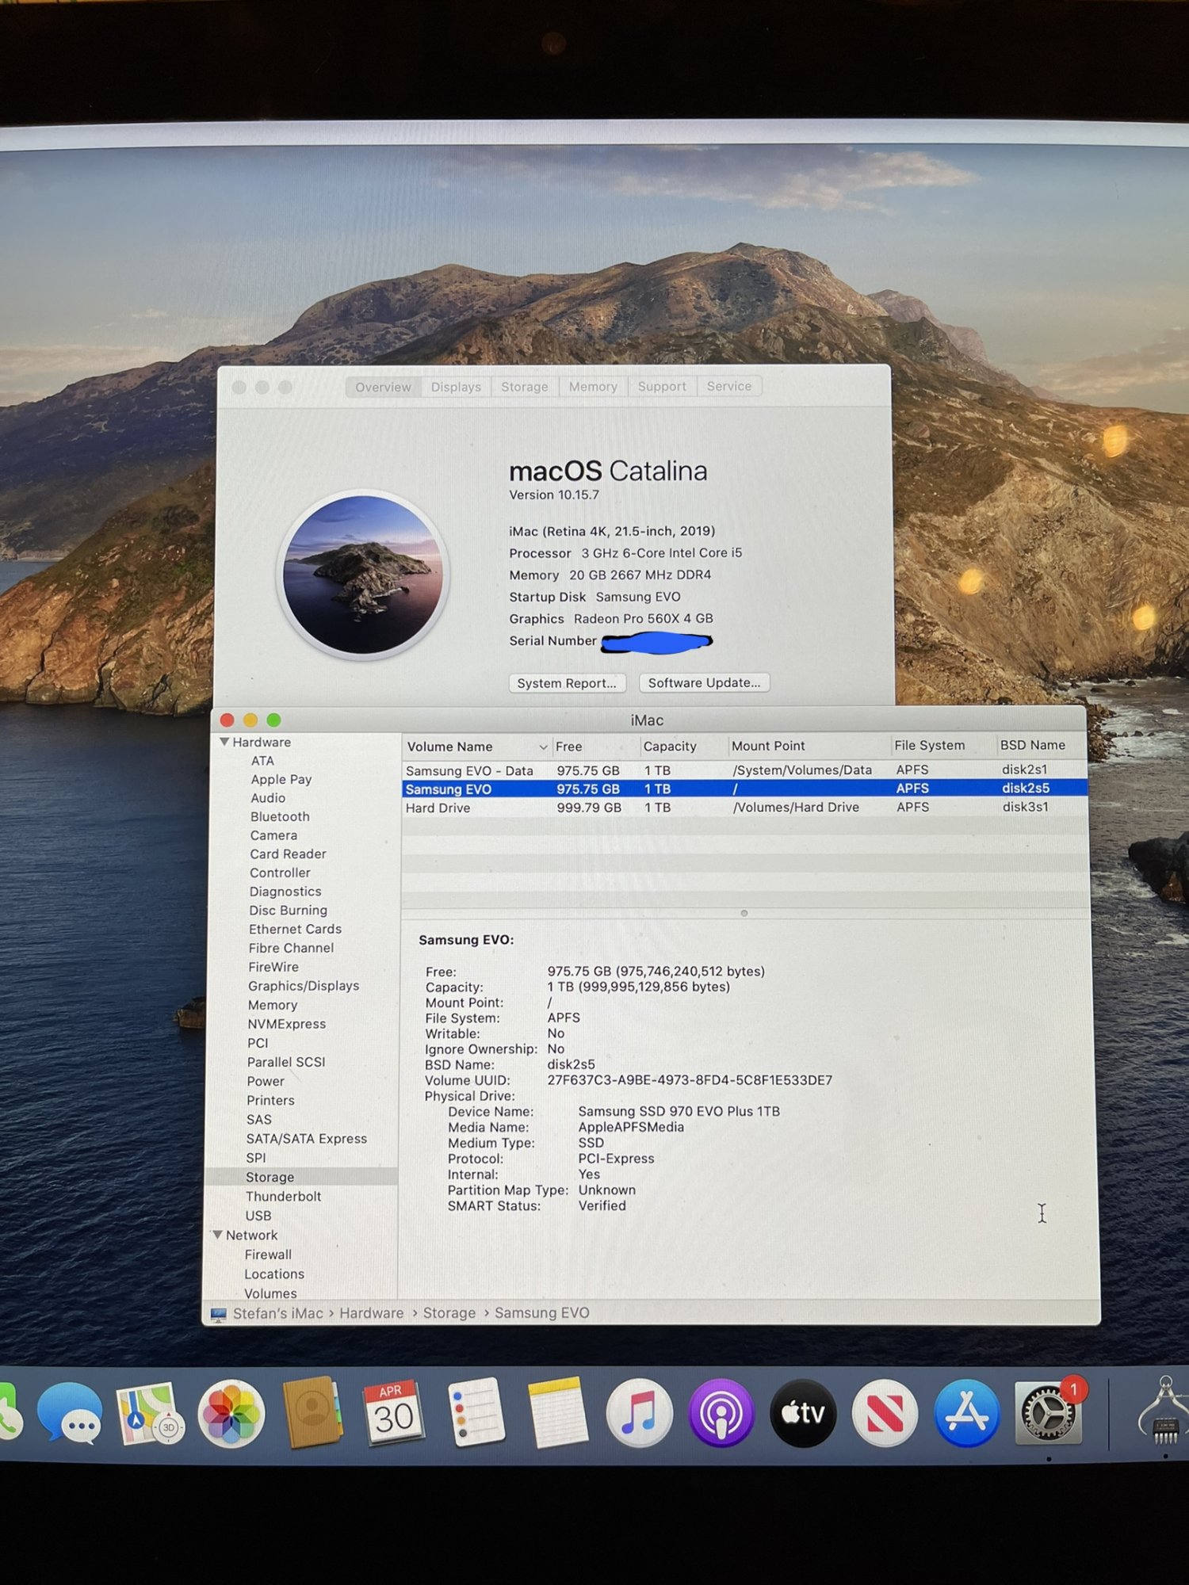
Task: Open the App Store icon
Action: pyautogui.click(x=966, y=1413)
